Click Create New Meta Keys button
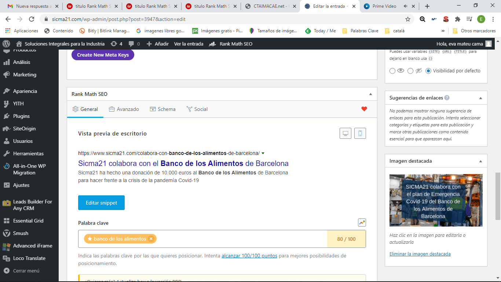This screenshot has height=282, width=501. pos(103,55)
